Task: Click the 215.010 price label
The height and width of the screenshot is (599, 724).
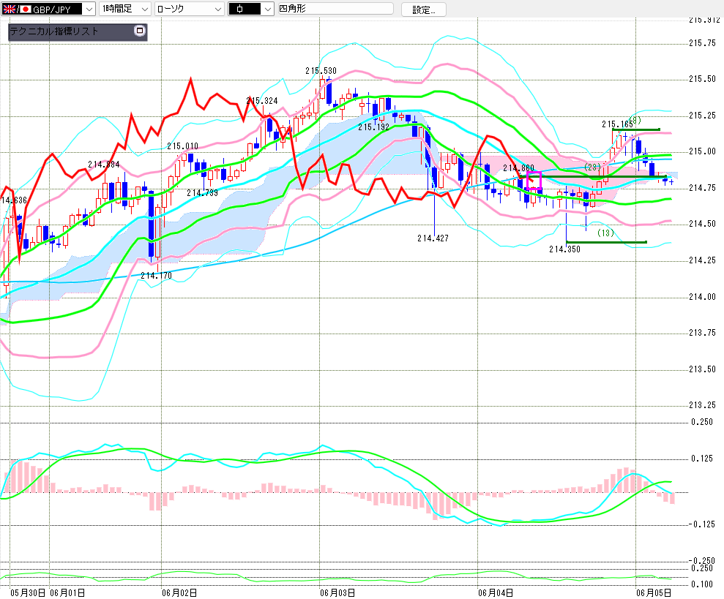Action: coord(182,146)
